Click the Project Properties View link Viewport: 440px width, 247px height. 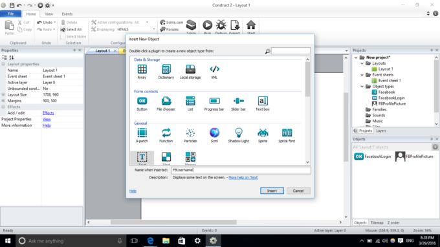click(x=47, y=120)
